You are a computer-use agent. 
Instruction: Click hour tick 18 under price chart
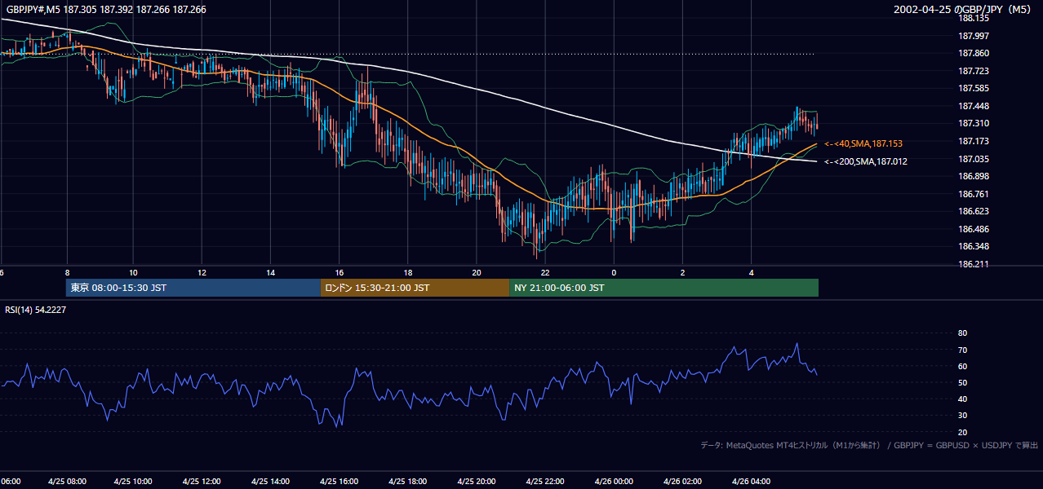click(407, 273)
